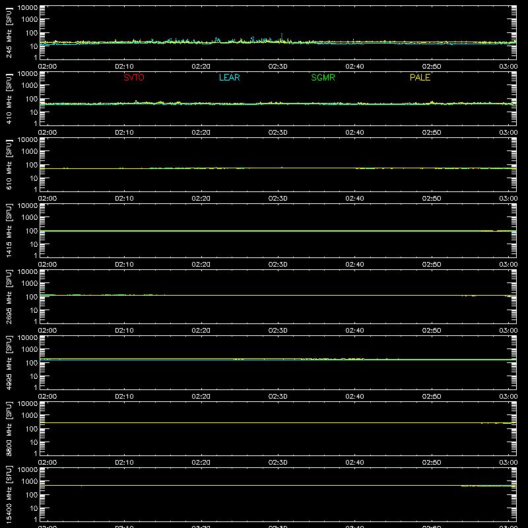Click 02:40 tick label under 610 MHz plot
528x528 pixels.
(x=354, y=199)
